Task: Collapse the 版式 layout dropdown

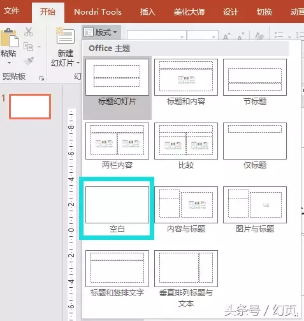Action: pos(101,33)
